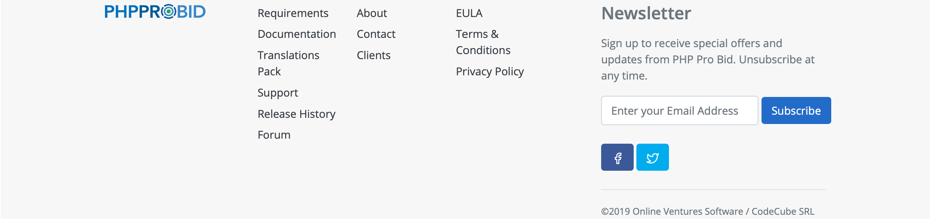Go to the Documentation page
This screenshot has height=219, width=930.
click(297, 34)
